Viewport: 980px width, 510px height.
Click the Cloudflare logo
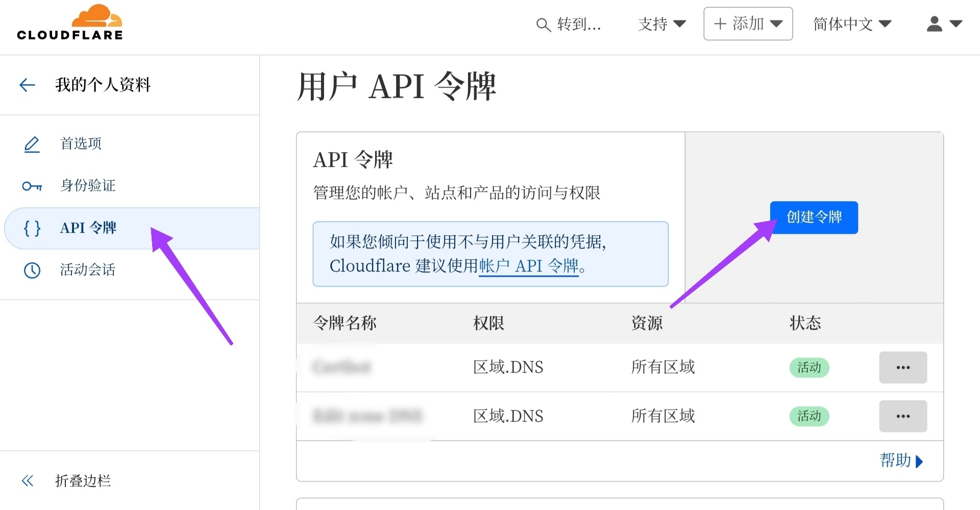coord(70,23)
